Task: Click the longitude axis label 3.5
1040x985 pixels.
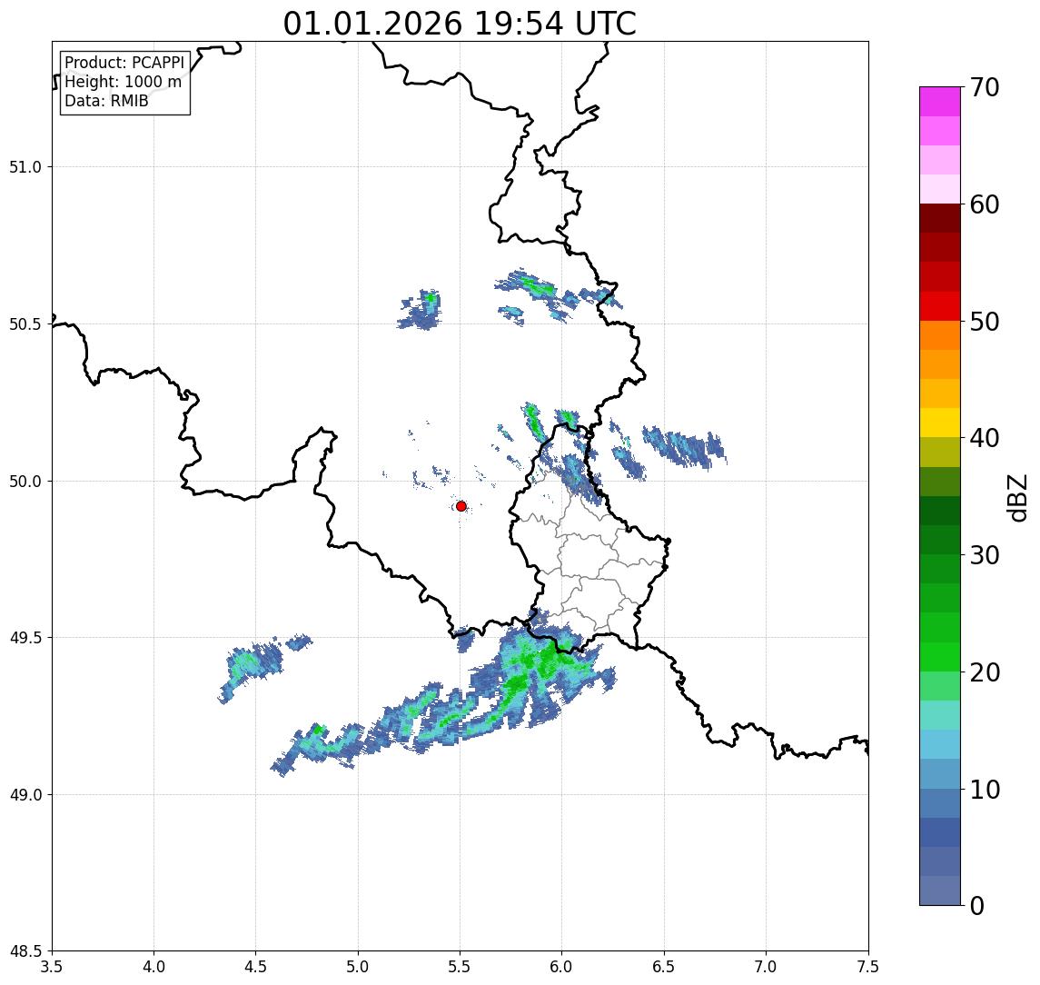Action: pyautogui.click(x=52, y=967)
